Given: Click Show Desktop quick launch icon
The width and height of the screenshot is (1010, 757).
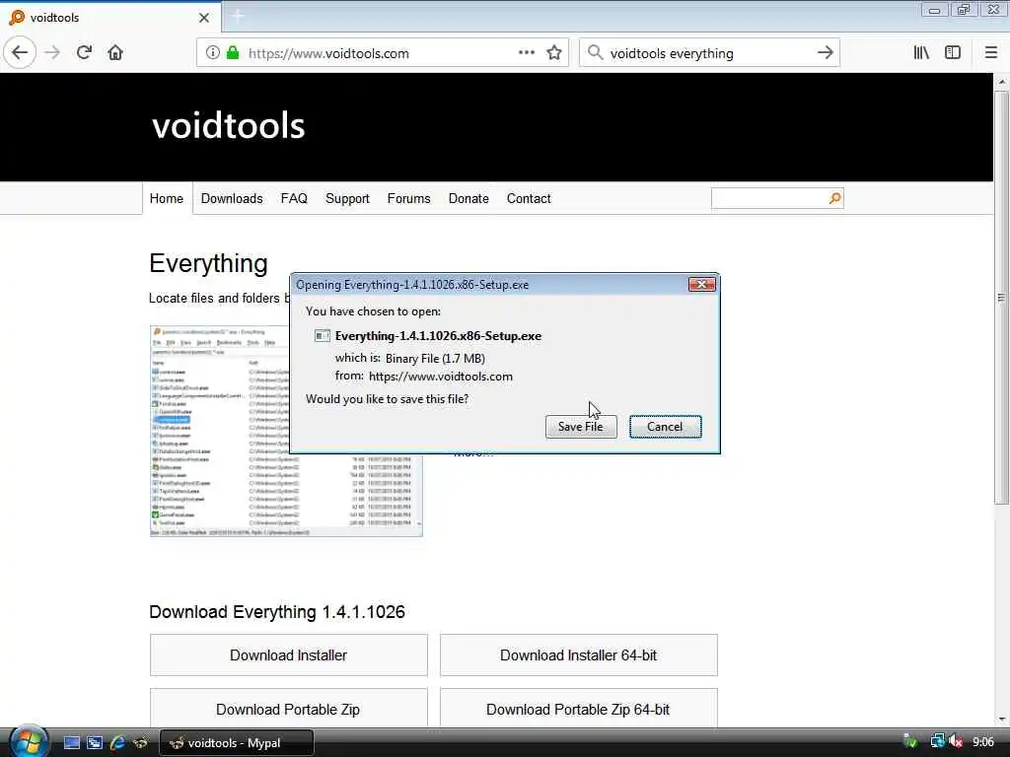Looking at the screenshot, I should 71,743.
